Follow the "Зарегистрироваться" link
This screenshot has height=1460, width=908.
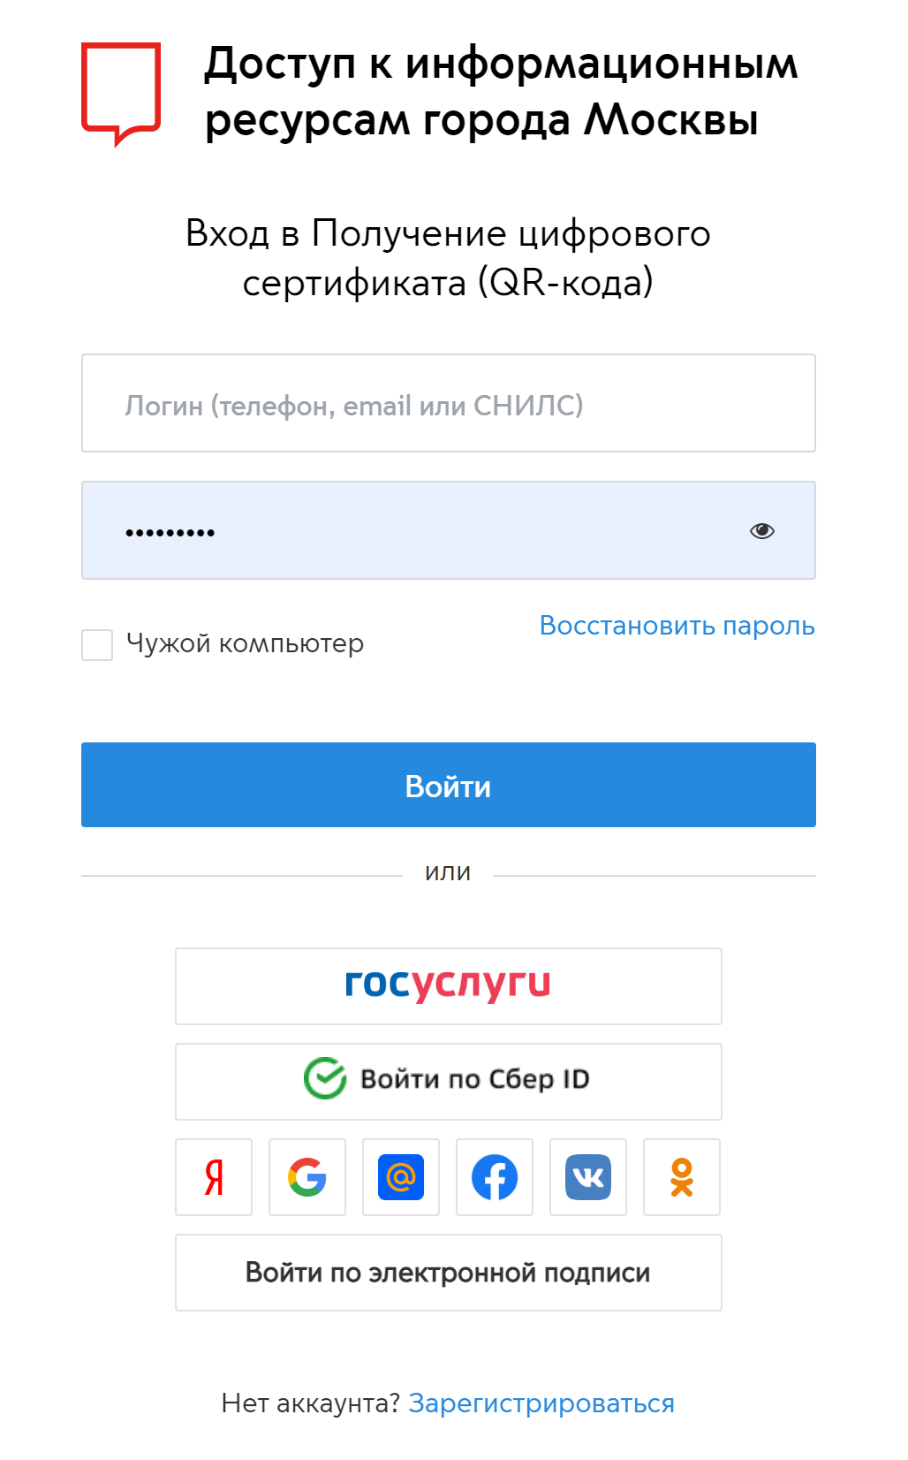541,1403
